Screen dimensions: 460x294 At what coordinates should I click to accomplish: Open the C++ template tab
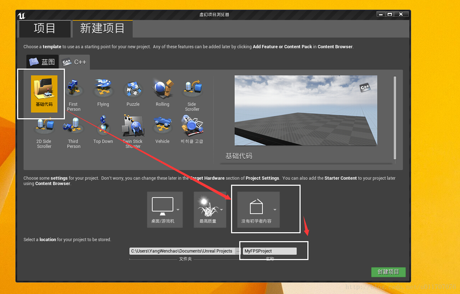[x=75, y=62]
